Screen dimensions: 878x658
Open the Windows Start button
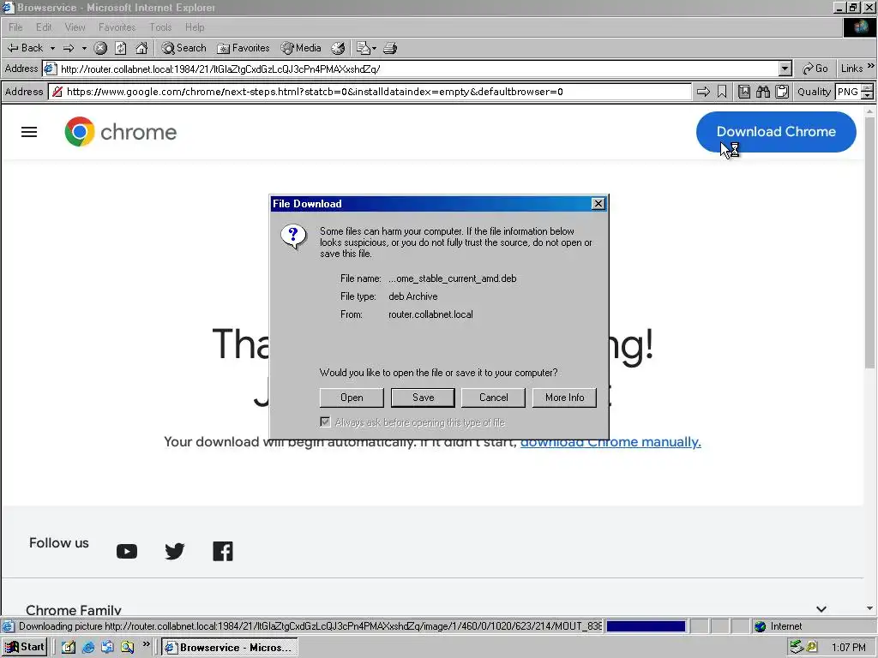pyautogui.click(x=24, y=648)
